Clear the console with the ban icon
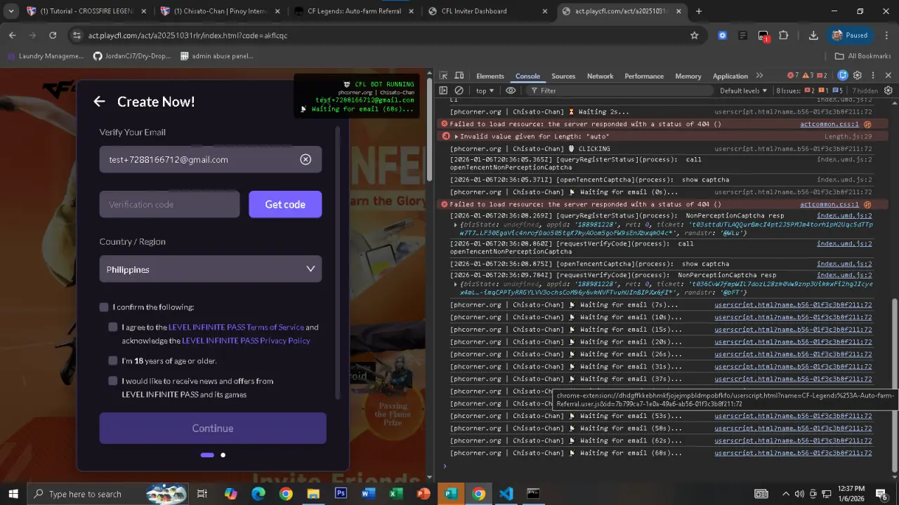This screenshot has height=505, width=899. [x=459, y=90]
